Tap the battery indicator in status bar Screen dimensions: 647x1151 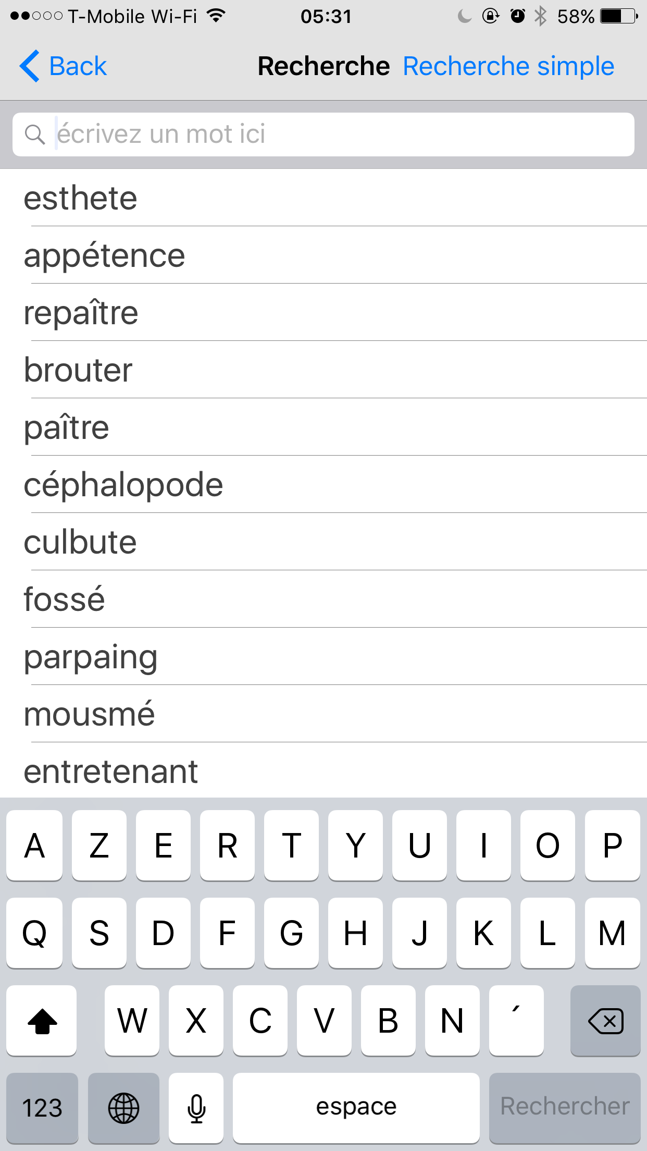(x=618, y=17)
